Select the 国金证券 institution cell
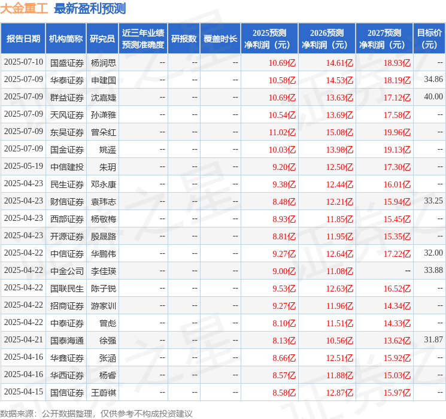446x419 pixels. click(67, 150)
